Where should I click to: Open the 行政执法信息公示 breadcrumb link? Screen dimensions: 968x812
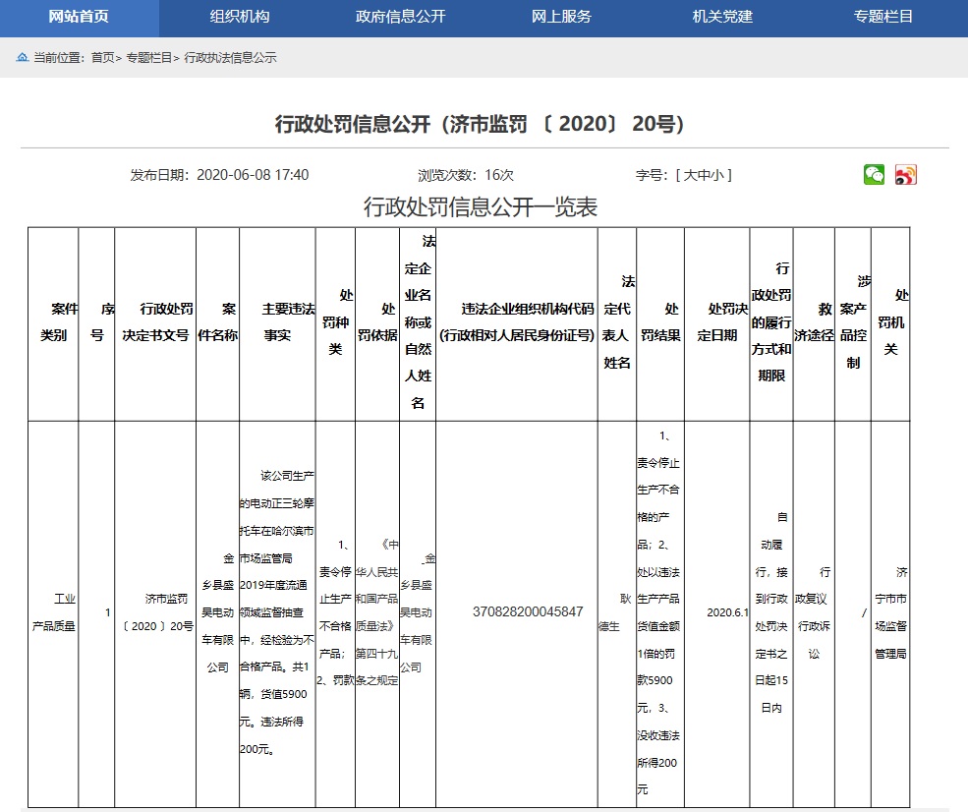click(230, 58)
